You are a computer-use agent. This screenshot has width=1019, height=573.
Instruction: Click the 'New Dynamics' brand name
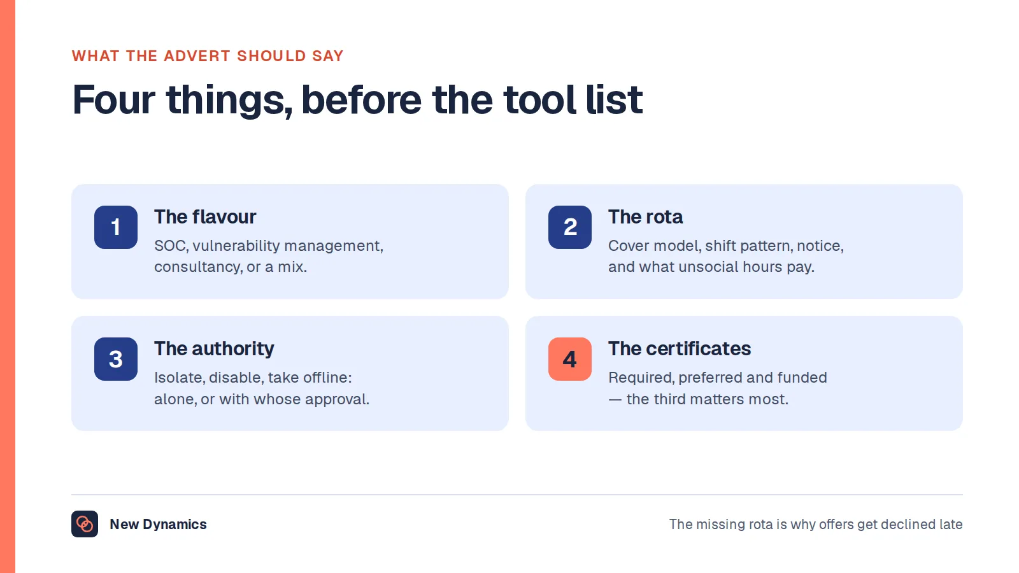(x=158, y=524)
